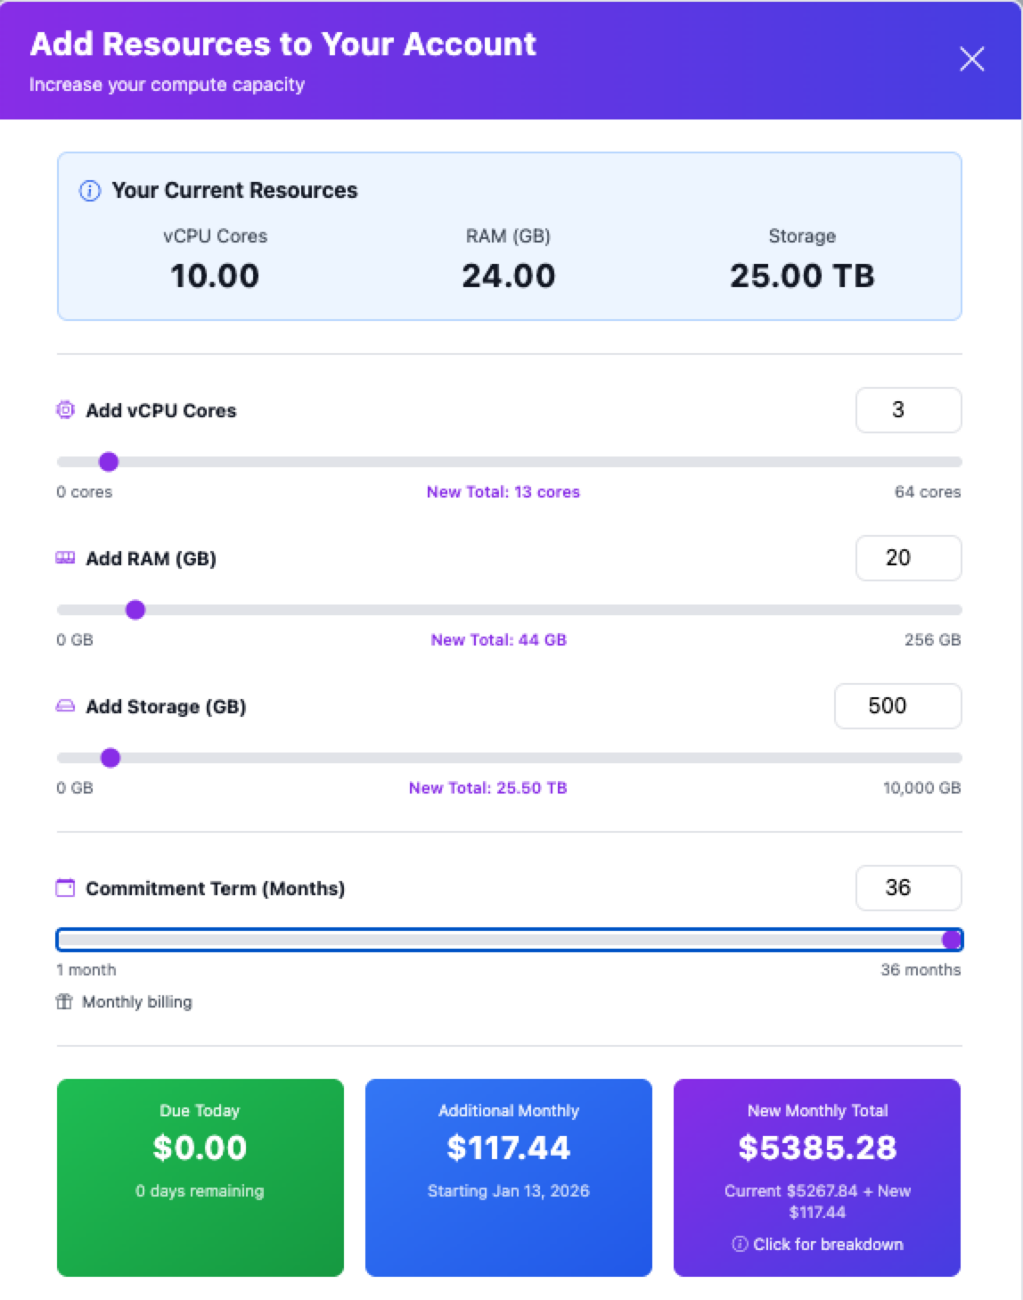Close the Add Resources dialog

[971, 59]
